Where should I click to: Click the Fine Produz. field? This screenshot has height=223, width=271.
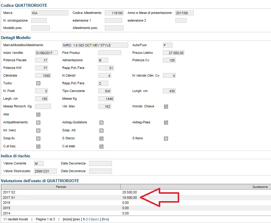click(x=110, y=53)
